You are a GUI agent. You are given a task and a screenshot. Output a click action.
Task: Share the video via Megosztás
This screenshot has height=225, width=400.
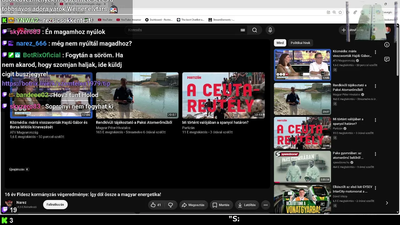(x=193, y=205)
